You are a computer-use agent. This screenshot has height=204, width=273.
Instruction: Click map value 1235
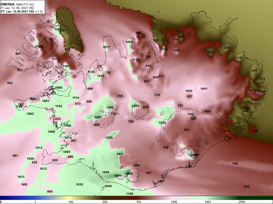(162, 123)
